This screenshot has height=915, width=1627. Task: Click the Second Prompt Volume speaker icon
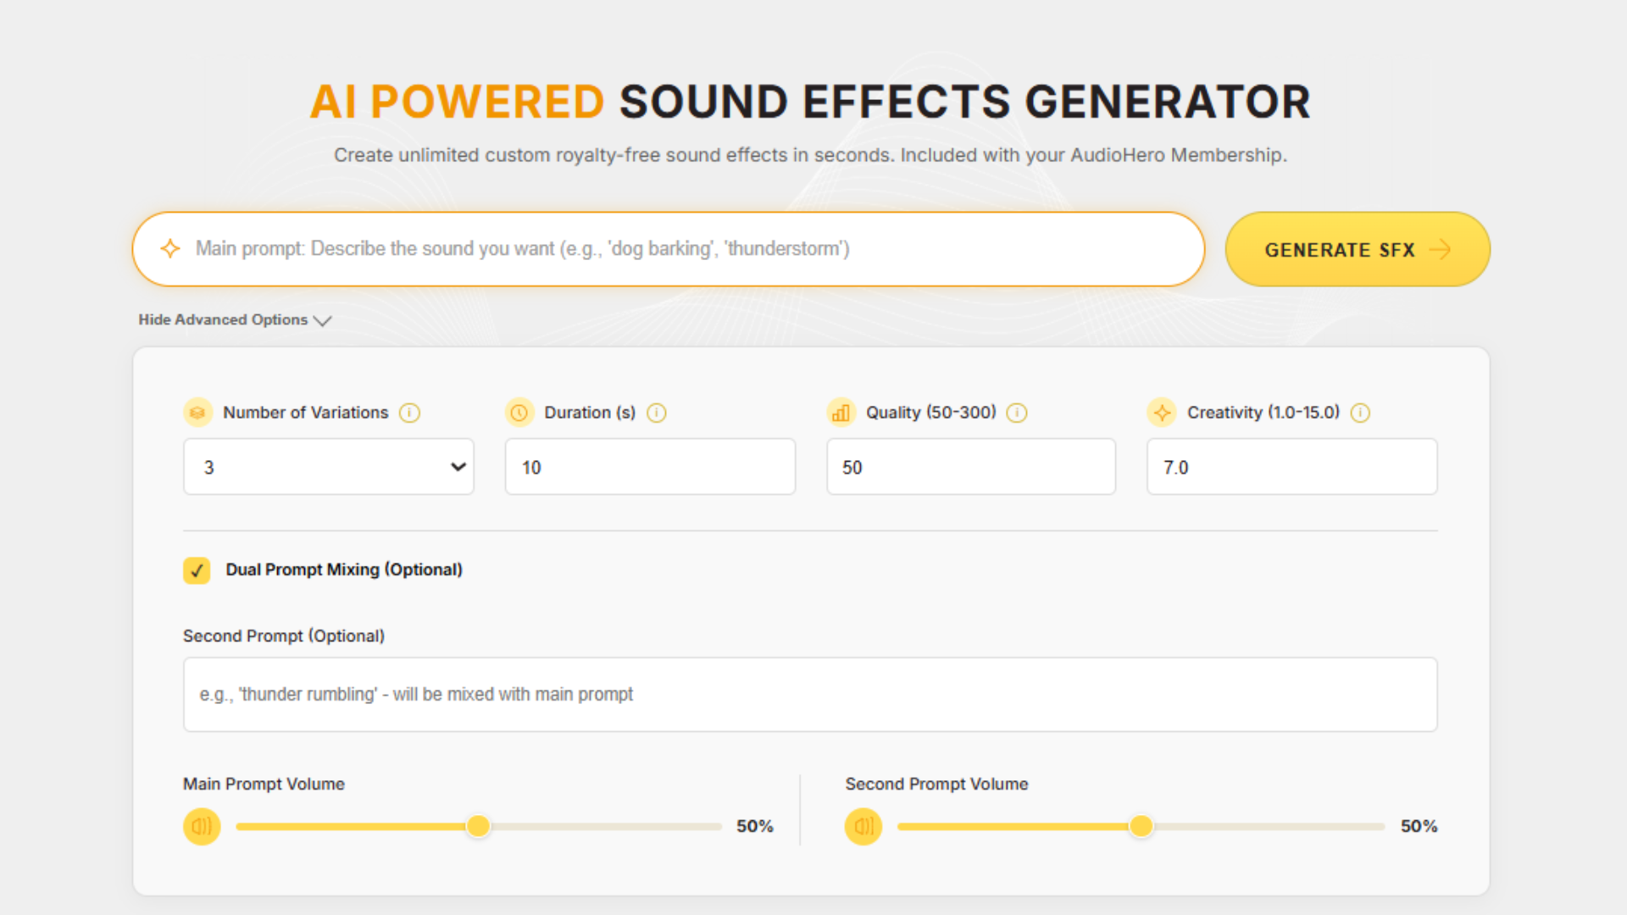coord(863,826)
